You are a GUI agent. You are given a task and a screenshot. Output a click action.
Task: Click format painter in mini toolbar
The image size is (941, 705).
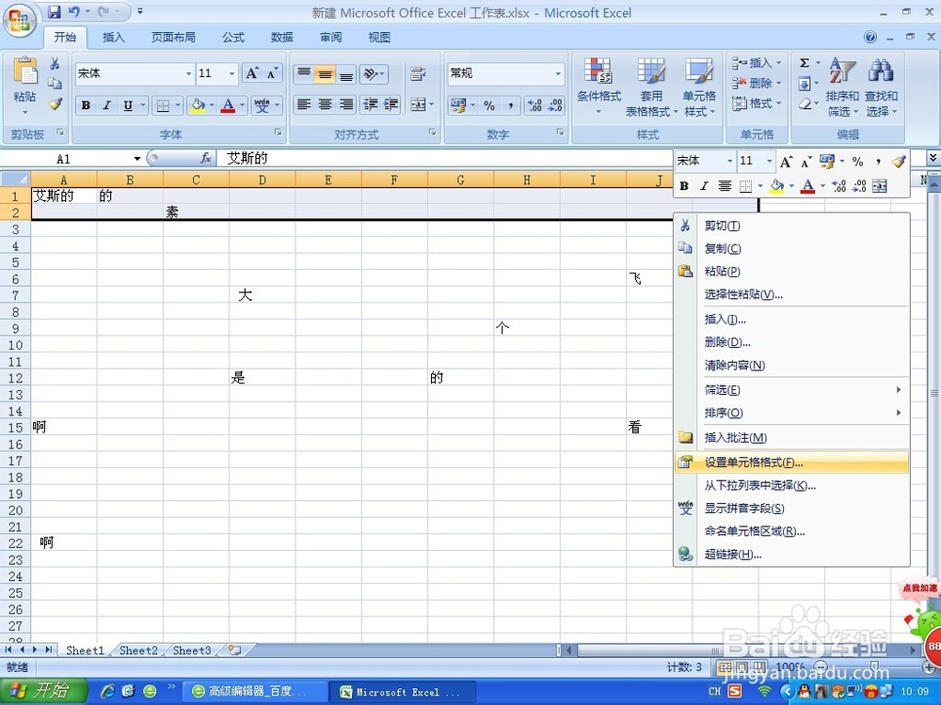[899, 162]
